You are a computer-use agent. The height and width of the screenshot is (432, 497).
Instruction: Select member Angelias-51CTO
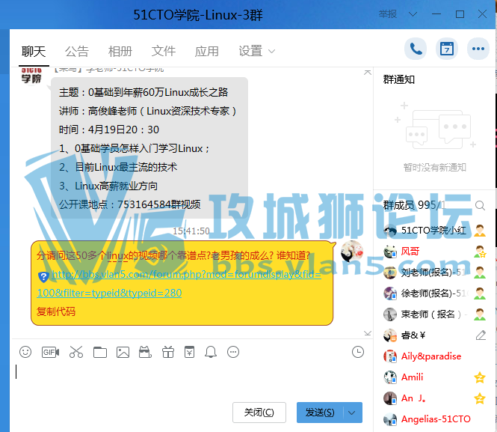tap(435, 419)
